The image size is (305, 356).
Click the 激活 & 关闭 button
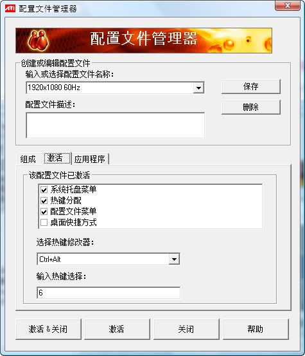[48, 329]
